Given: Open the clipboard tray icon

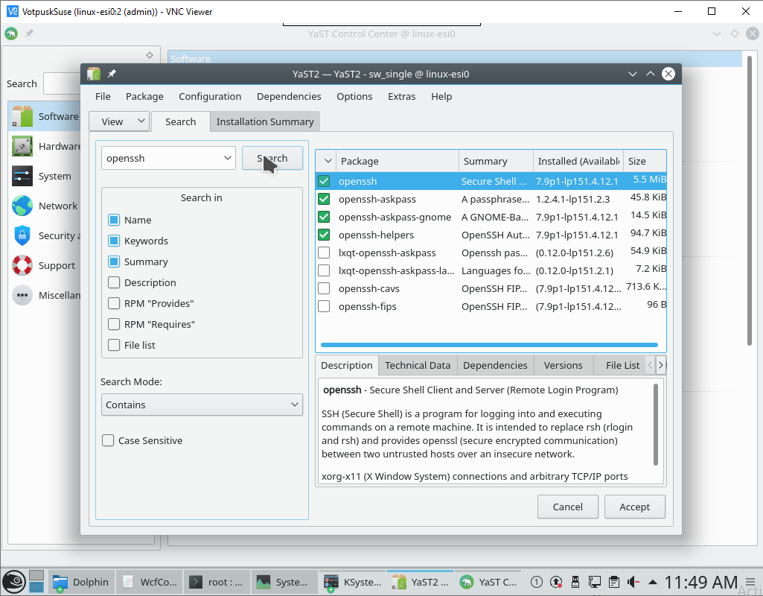Looking at the screenshot, I should (613, 582).
